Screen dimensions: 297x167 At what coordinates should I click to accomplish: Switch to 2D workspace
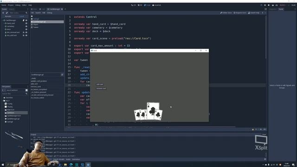click(134, 5)
